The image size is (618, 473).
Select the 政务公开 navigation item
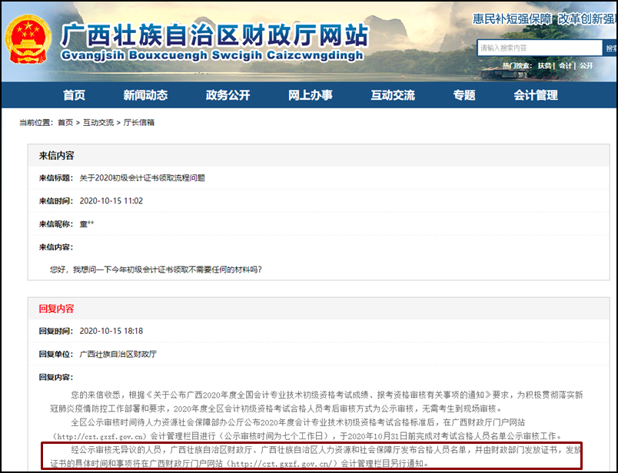click(x=227, y=95)
